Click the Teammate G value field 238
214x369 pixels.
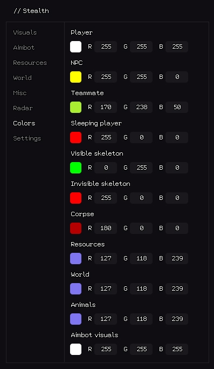tap(141, 108)
